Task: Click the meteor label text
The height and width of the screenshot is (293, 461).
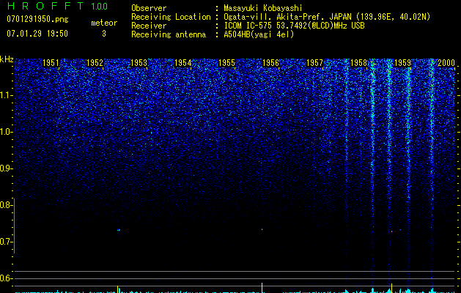Action: 104,23
